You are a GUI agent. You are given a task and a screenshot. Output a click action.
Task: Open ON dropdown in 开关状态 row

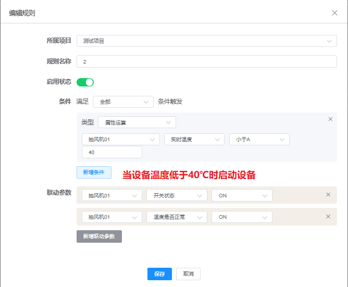242,195
